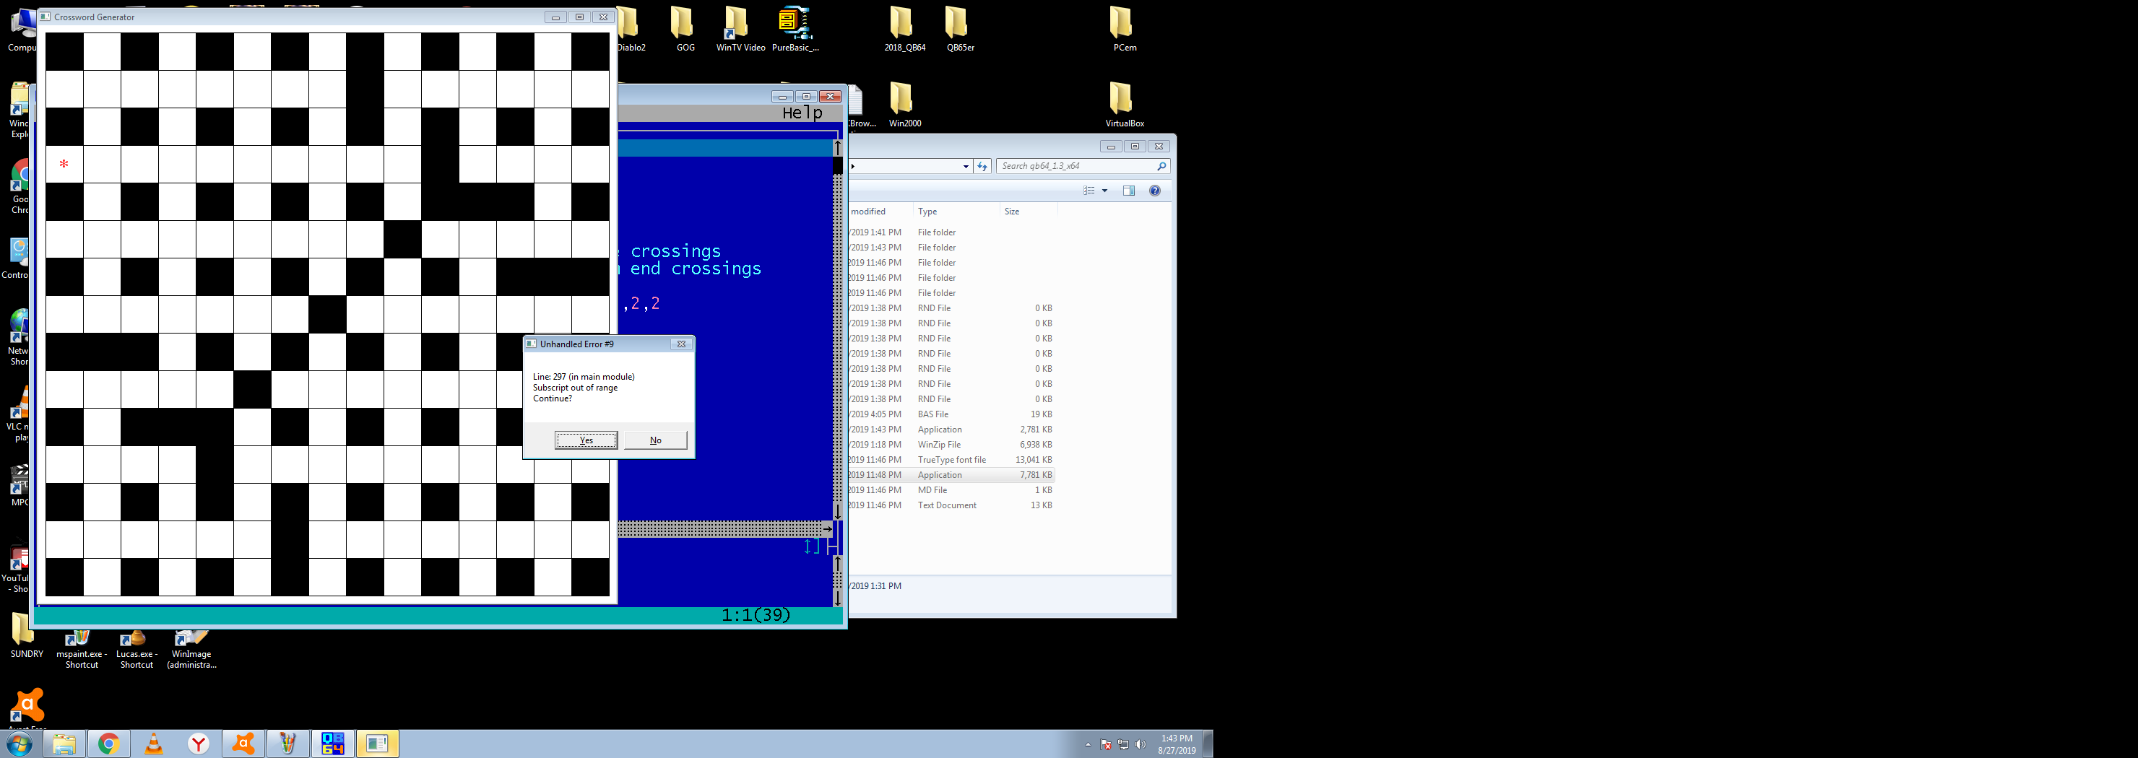Viewport: 2138px width, 758px height.
Task: Sort files by the Type column
Action: point(928,212)
